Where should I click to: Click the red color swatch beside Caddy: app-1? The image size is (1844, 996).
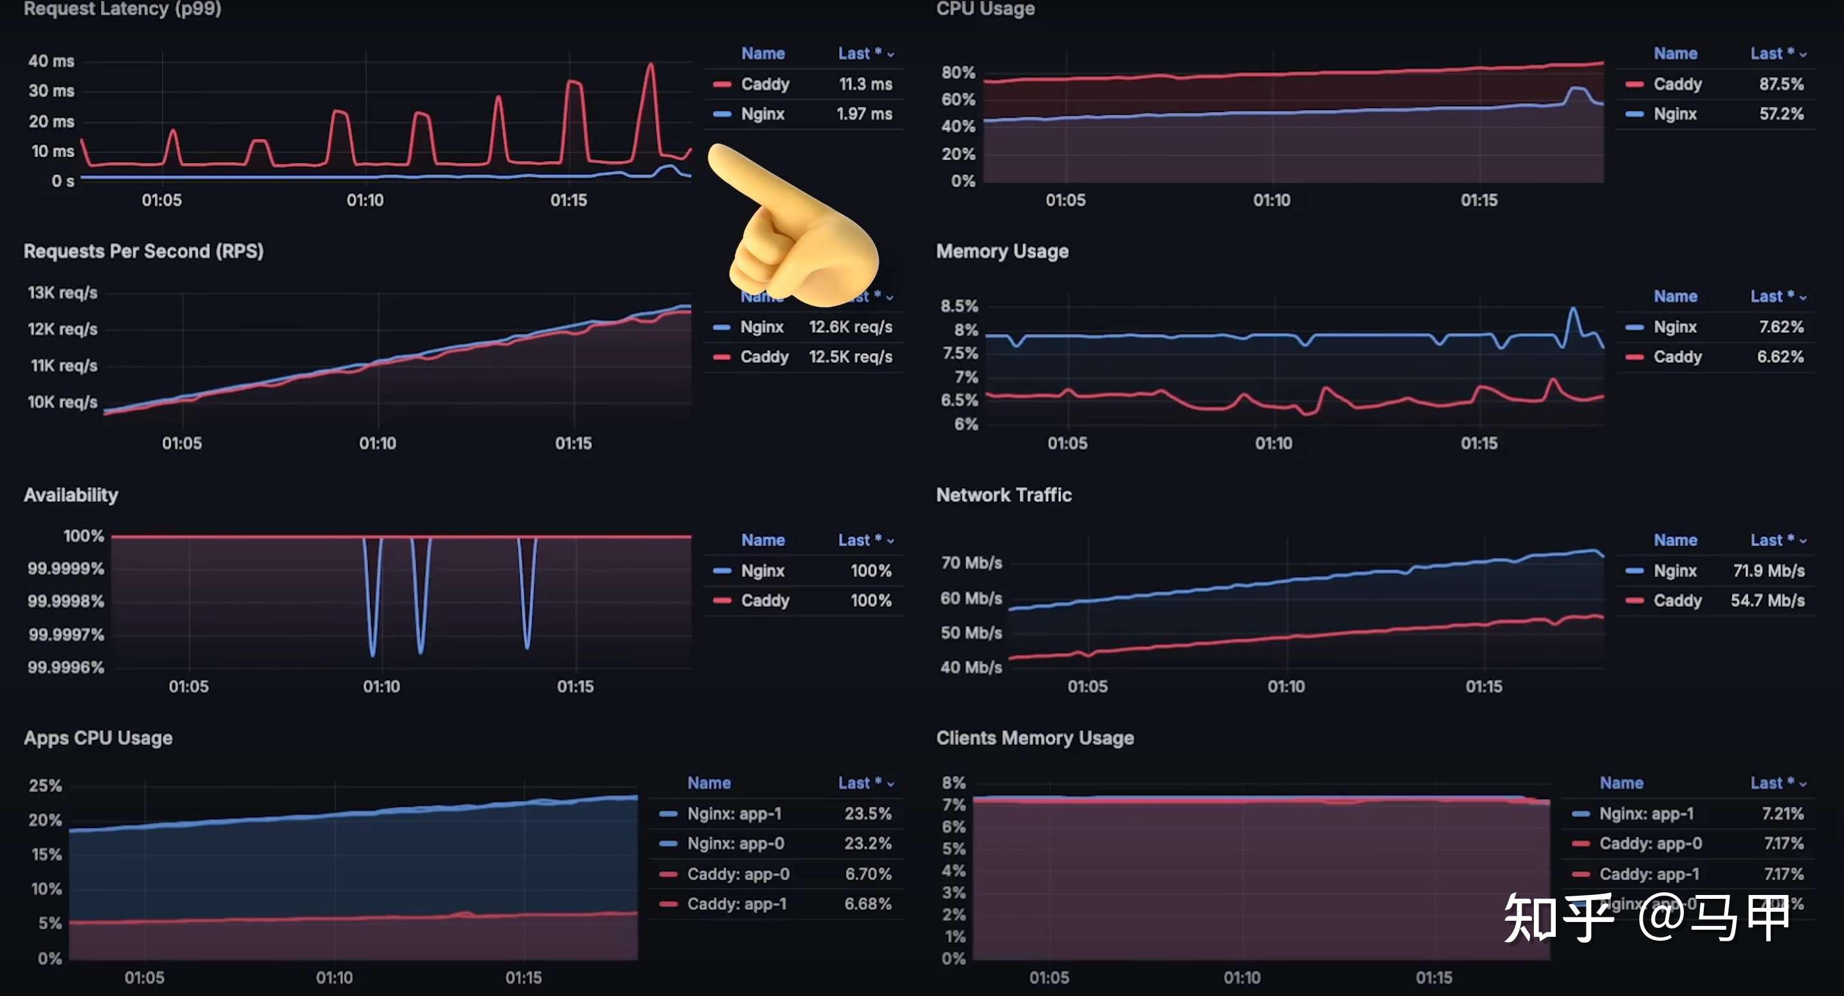(668, 903)
